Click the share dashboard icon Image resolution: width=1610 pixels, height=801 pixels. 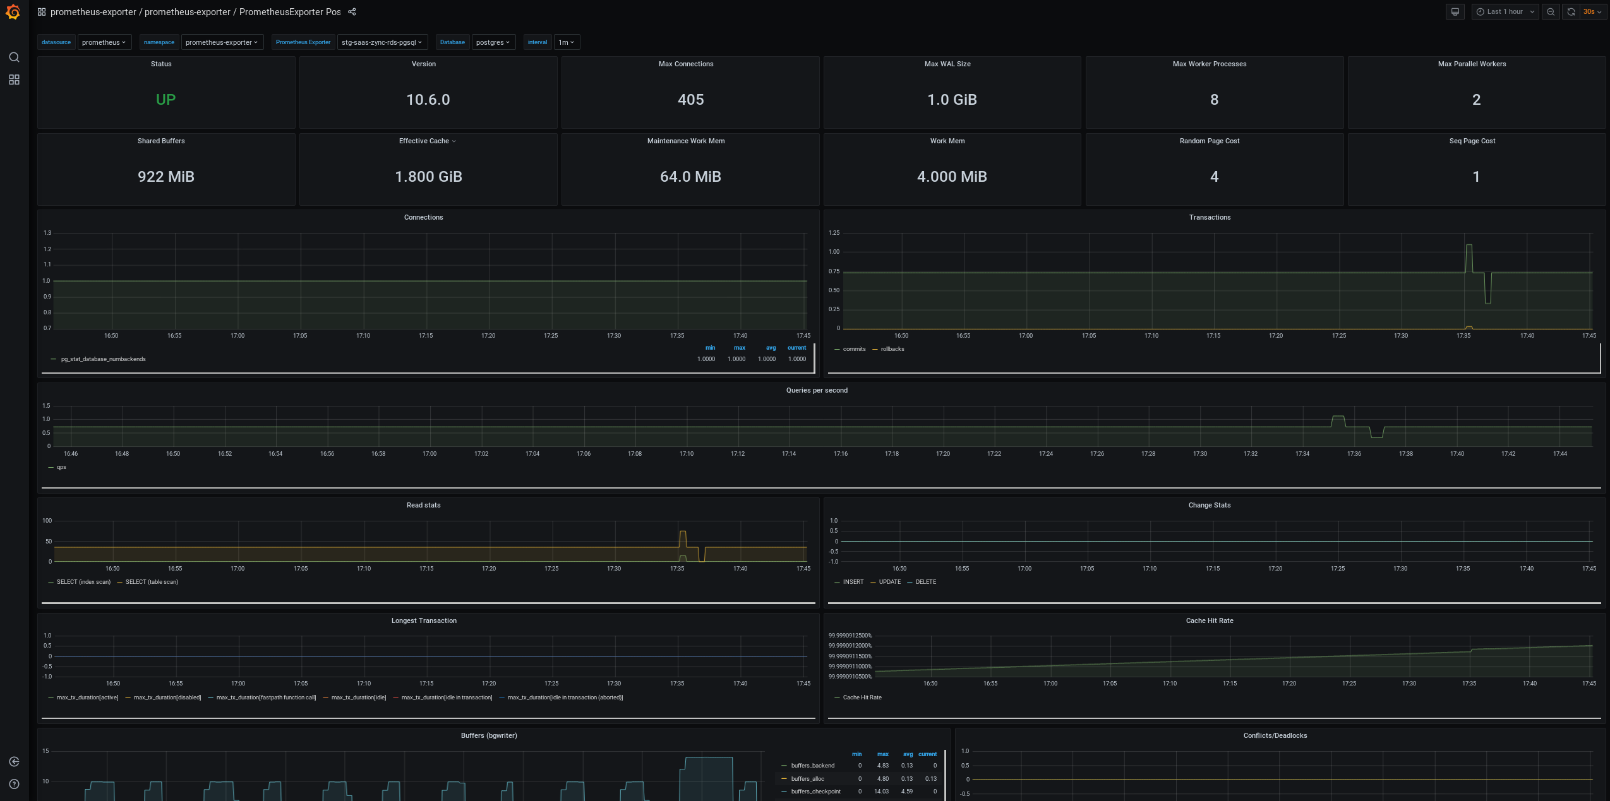coord(352,12)
